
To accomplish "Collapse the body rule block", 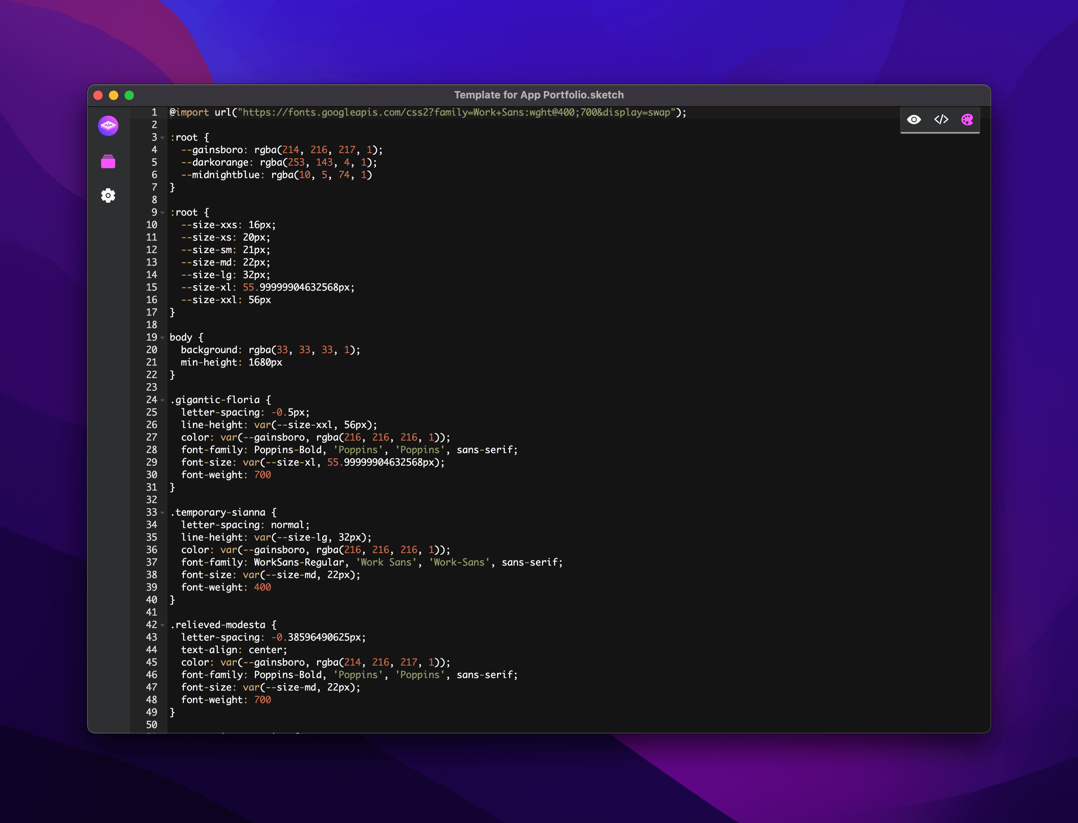I will (x=162, y=337).
